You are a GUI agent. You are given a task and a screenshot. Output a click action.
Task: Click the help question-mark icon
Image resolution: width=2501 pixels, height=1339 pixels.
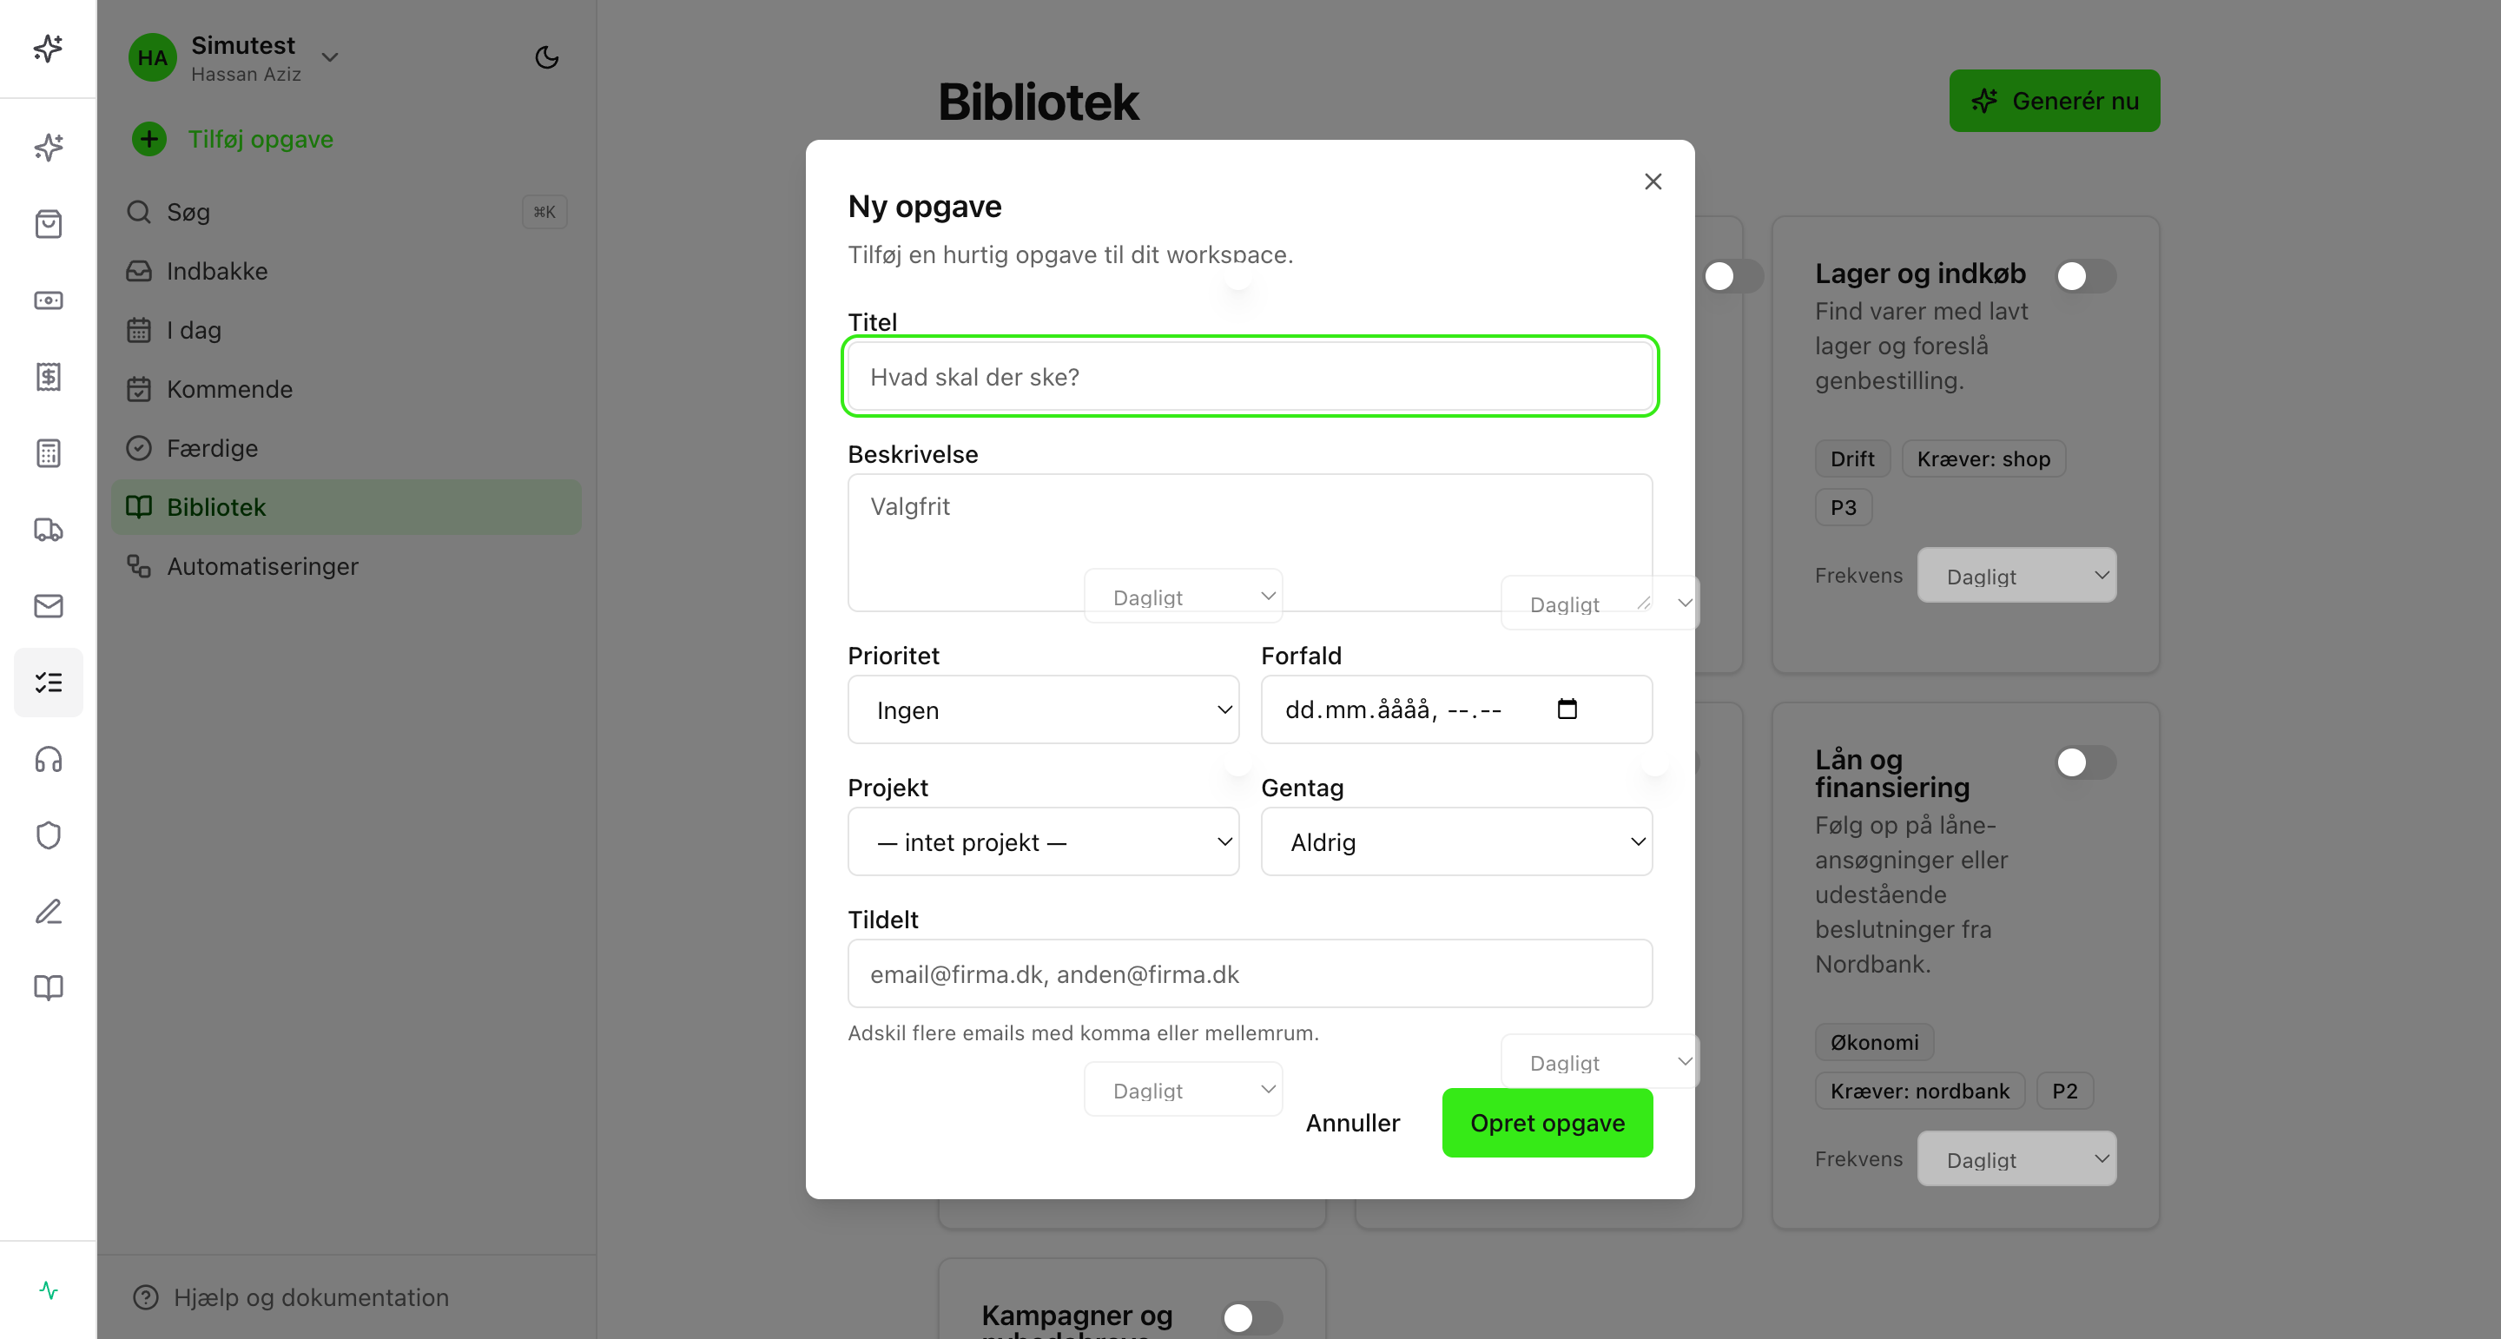(x=146, y=1297)
